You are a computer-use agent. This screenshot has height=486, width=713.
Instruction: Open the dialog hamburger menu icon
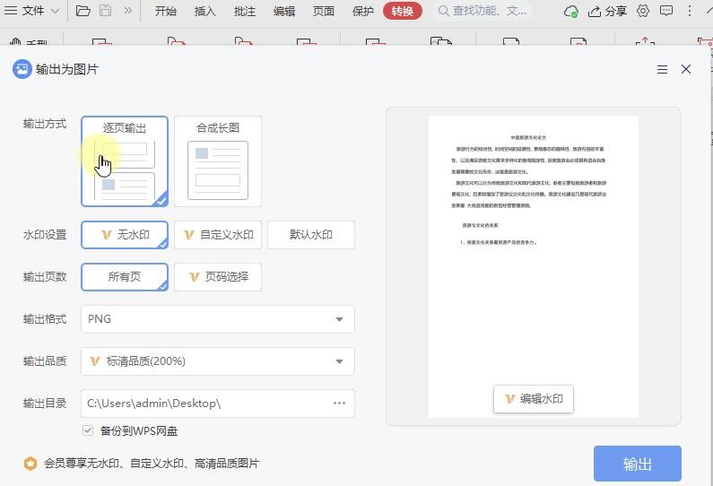pos(662,69)
